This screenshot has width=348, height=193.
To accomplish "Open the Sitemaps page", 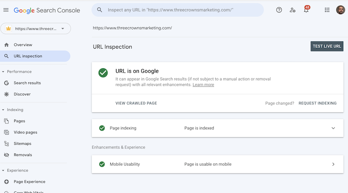I will pyautogui.click(x=23, y=144).
